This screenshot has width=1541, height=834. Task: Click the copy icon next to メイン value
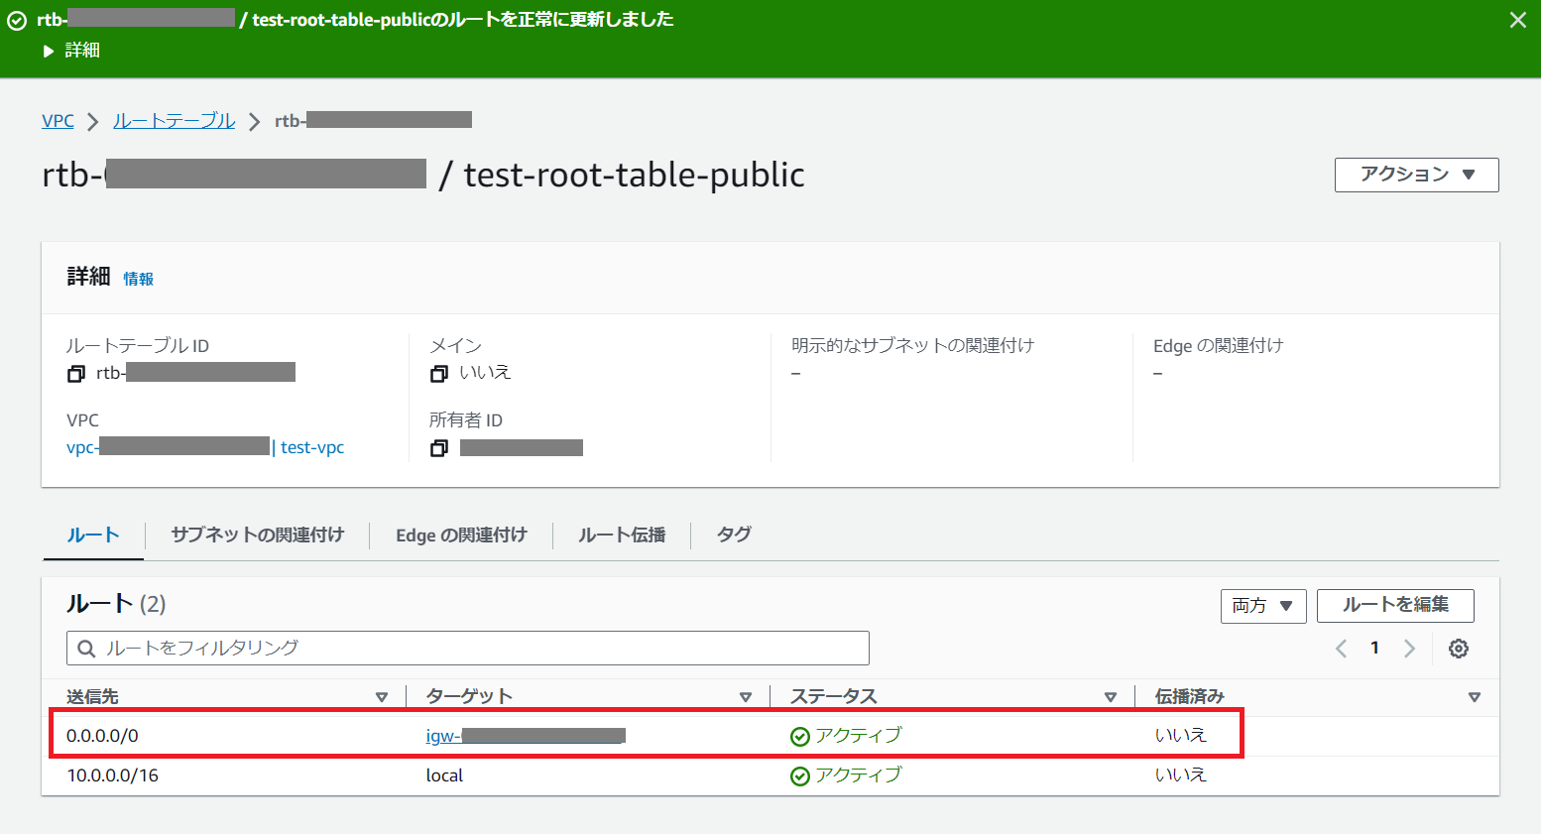[439, 374]
